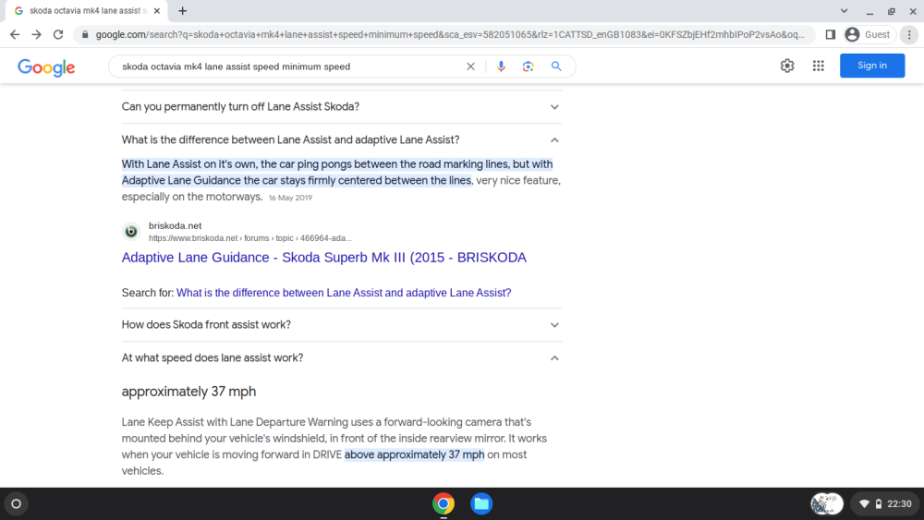Viewport: 924px width, 520px height.
Task: Click the '16 May 2019' date text
Action: pos(290,198)
